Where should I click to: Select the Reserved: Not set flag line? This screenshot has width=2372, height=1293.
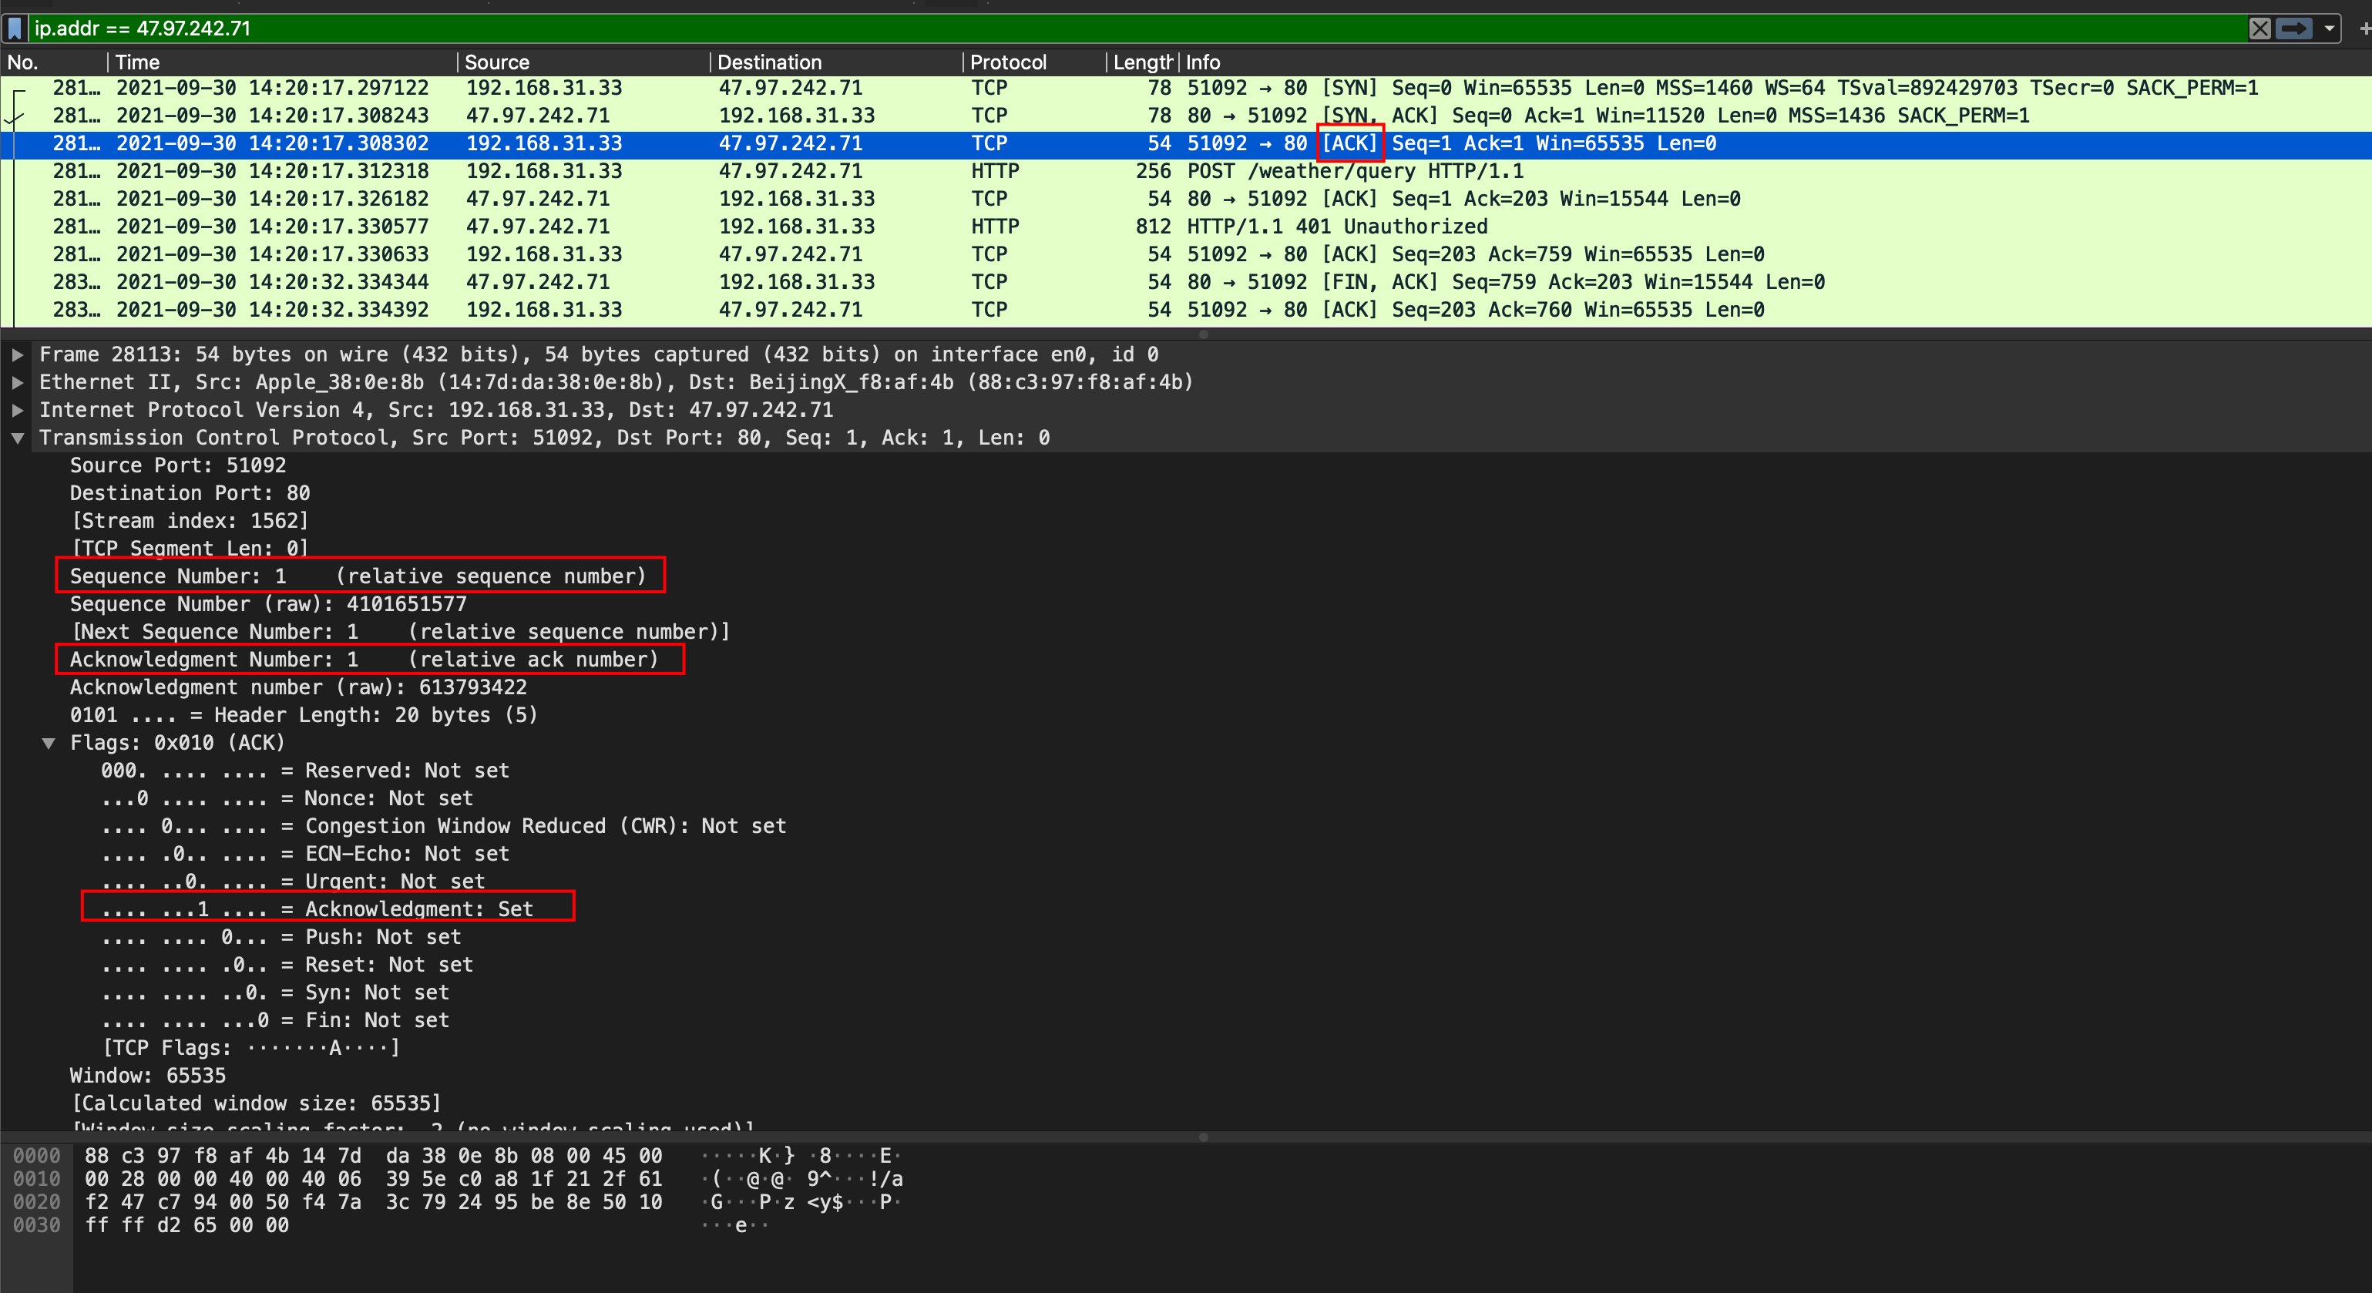[305, 771]
